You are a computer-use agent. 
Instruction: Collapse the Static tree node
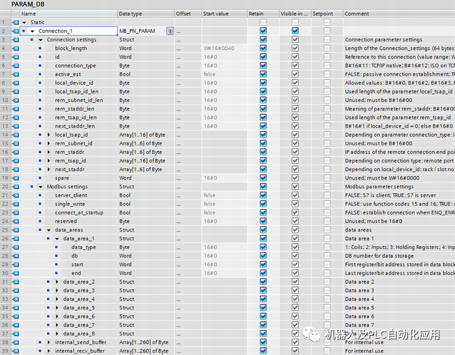24,22
